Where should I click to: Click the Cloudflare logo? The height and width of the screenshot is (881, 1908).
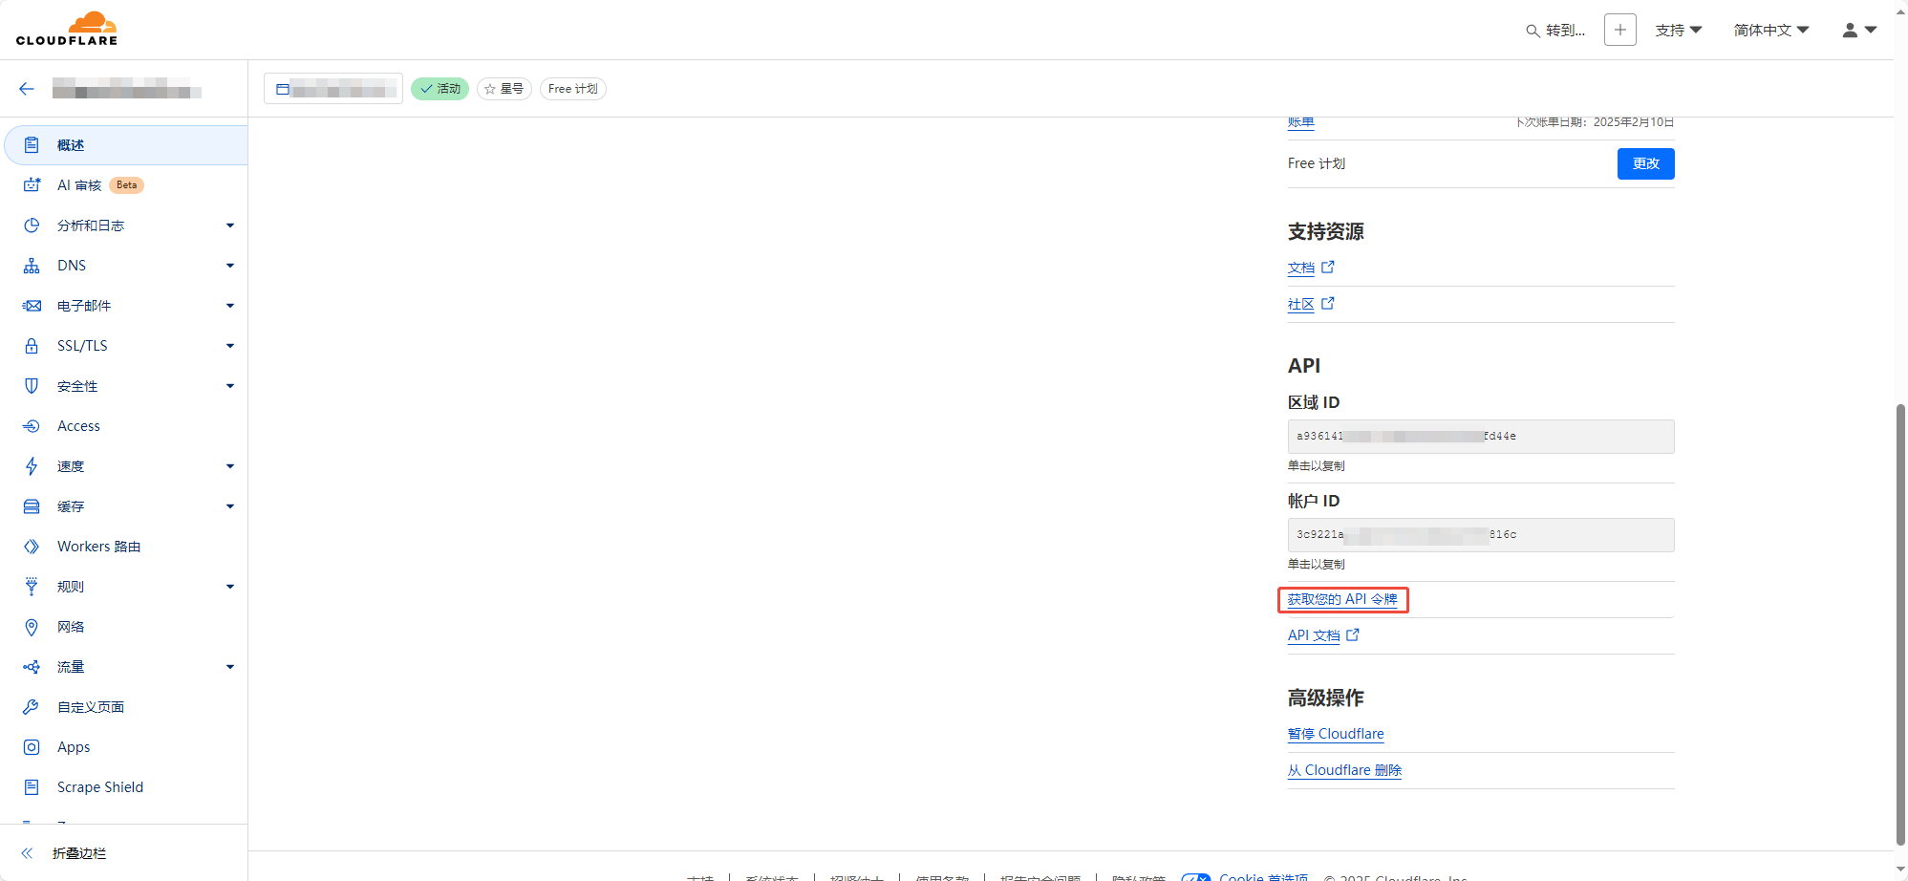click(67, 29)
